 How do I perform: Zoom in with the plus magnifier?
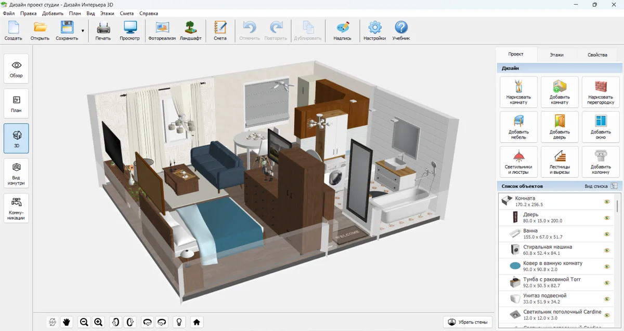[x=98, y=322]
